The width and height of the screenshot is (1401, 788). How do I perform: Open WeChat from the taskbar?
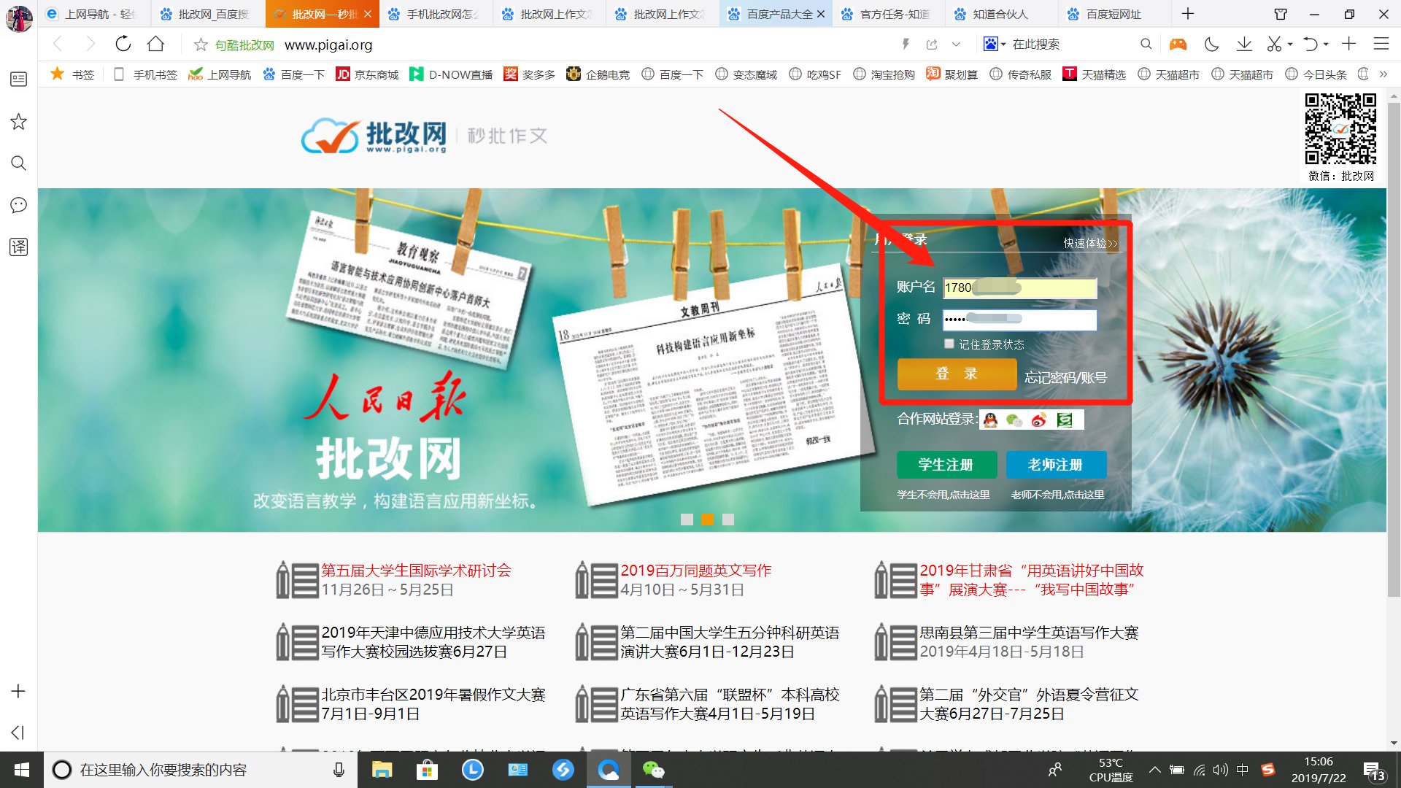click(x=653, y=770)
